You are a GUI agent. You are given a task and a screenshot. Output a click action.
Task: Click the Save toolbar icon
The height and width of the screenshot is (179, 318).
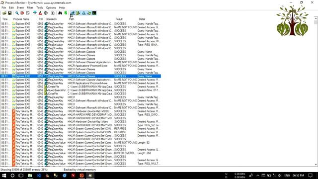(x=9, y=13)
